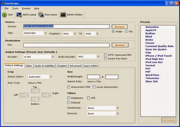180x127 pixels.
Task: Open the Help menu
Action: 37,8
